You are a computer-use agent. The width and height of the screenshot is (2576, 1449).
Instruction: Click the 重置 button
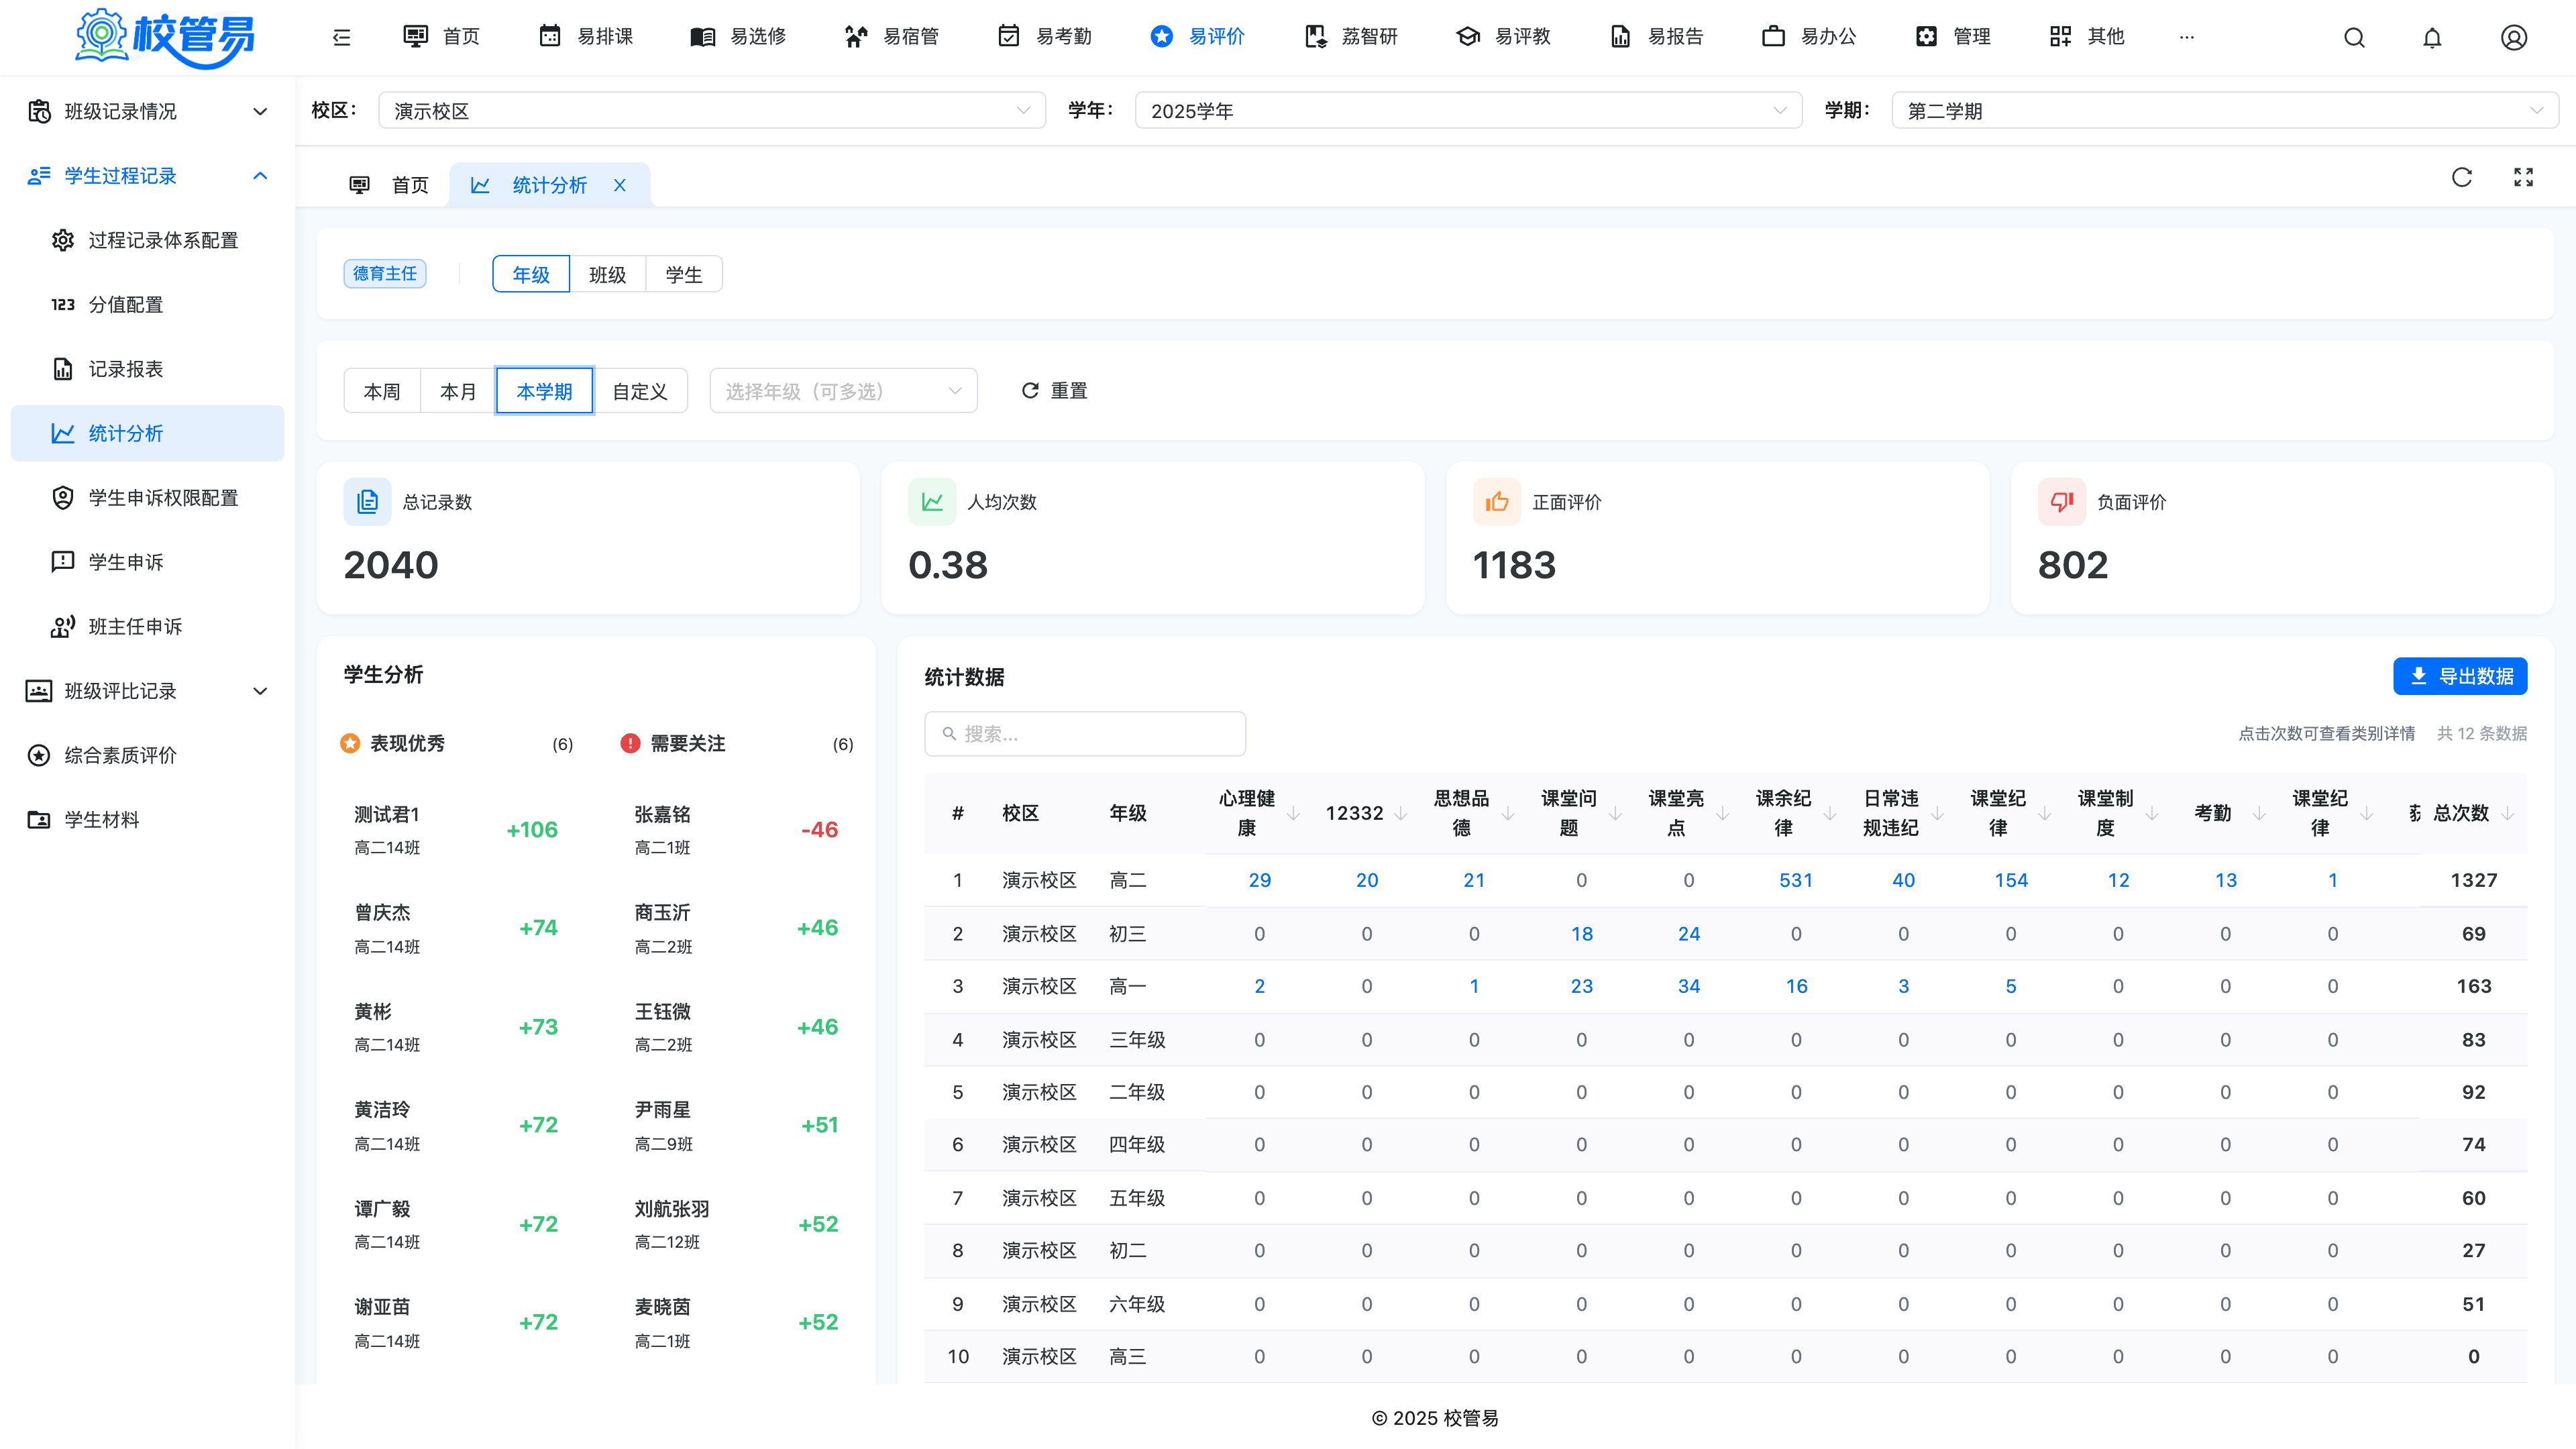1054,391
